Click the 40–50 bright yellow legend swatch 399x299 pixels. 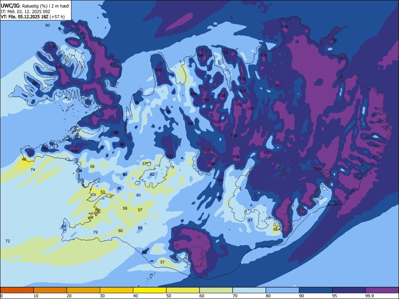[x=150, y=290]
